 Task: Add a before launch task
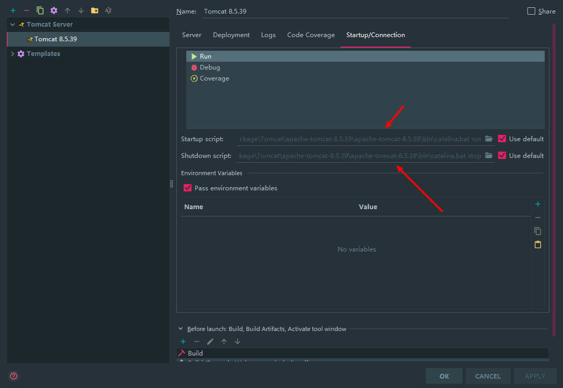point(183,341)
